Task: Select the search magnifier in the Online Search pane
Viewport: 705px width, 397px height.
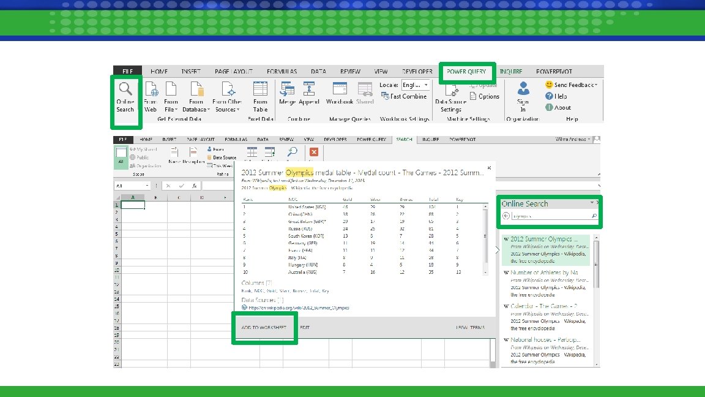Action: 594,216
